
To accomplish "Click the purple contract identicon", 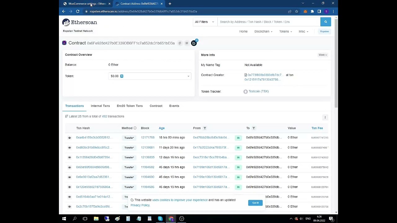I will [64, 43].
